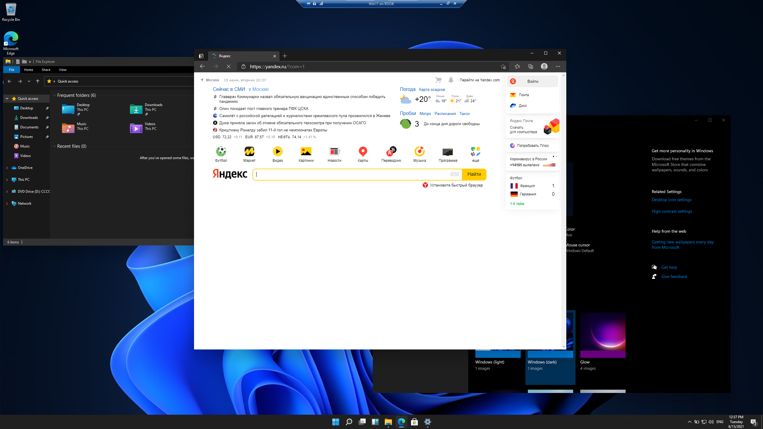The width and height of the screenshot is (763, 429).
Task: Open recent locations dropdown in File Explorer
Action: tap(29, 81)
